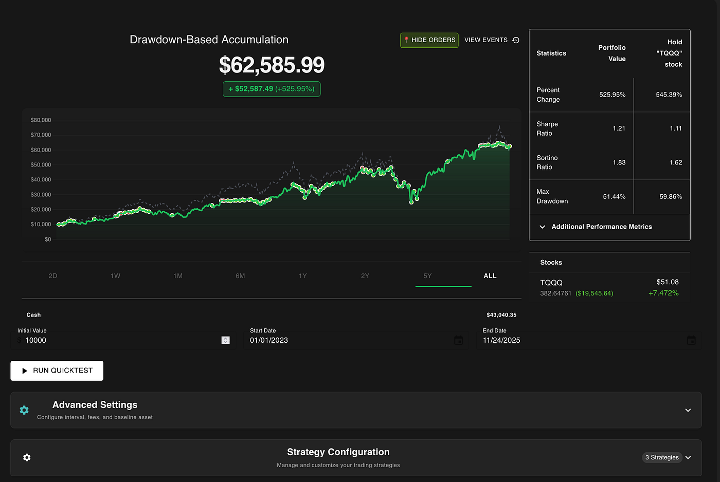Click the play icon on Run Quicktest

coord(24,370)
